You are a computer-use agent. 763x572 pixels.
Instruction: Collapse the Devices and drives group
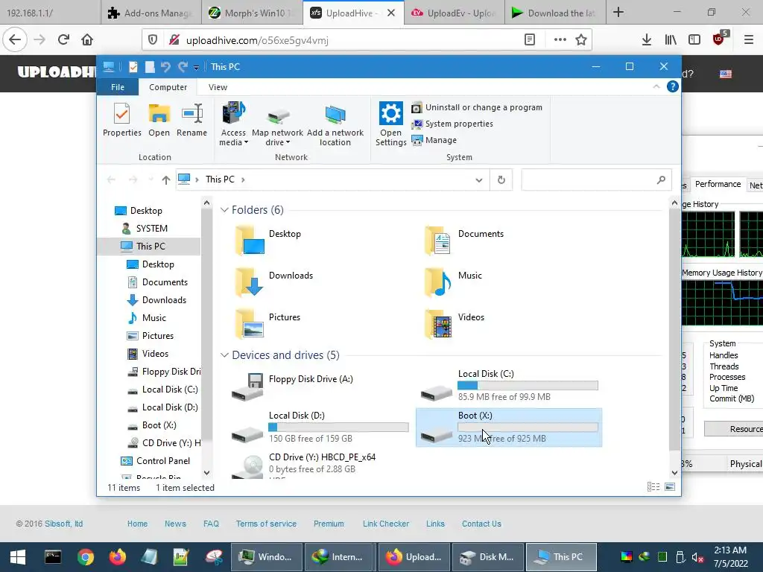point(224,355)
